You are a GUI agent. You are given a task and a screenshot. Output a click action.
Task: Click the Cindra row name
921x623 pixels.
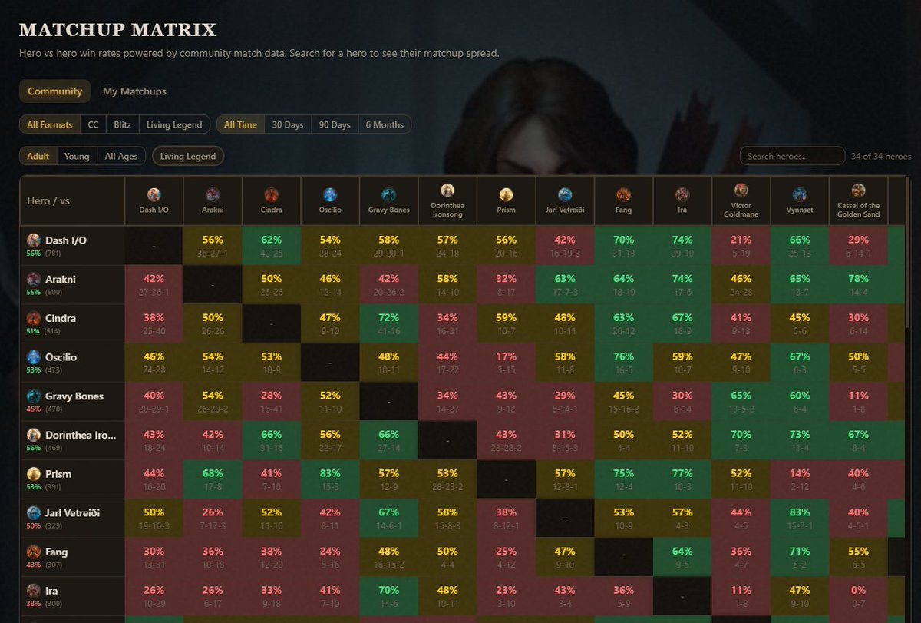pos(61,318)
